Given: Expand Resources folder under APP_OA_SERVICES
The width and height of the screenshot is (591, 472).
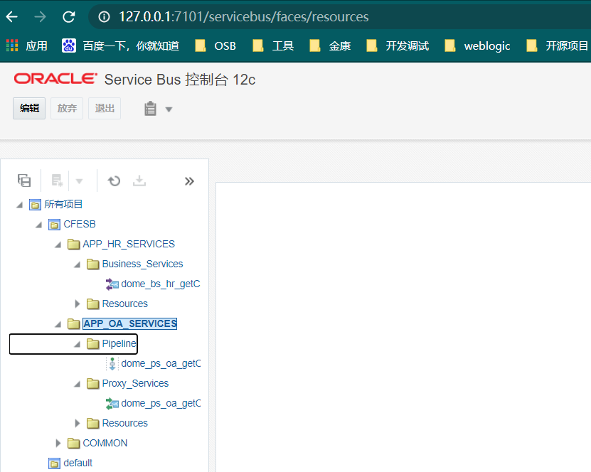Looking at the screenshot, I should (x=78, y=423).
